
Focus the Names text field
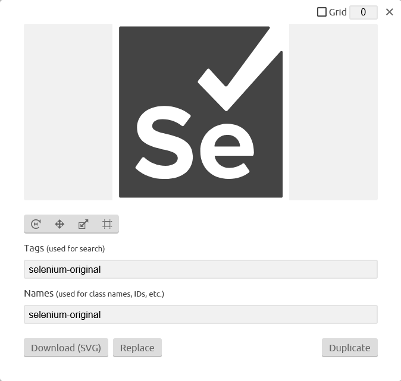200,314
